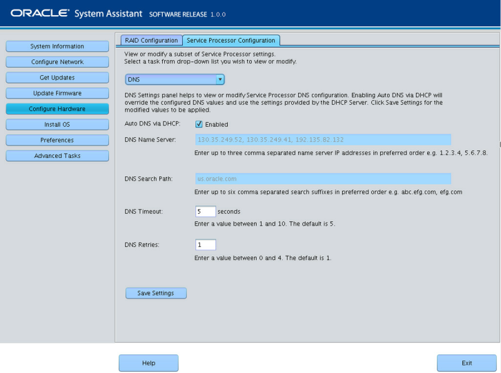Click Save Settings button
Viewport: 501px width, 373px height.
pos(156,293)
